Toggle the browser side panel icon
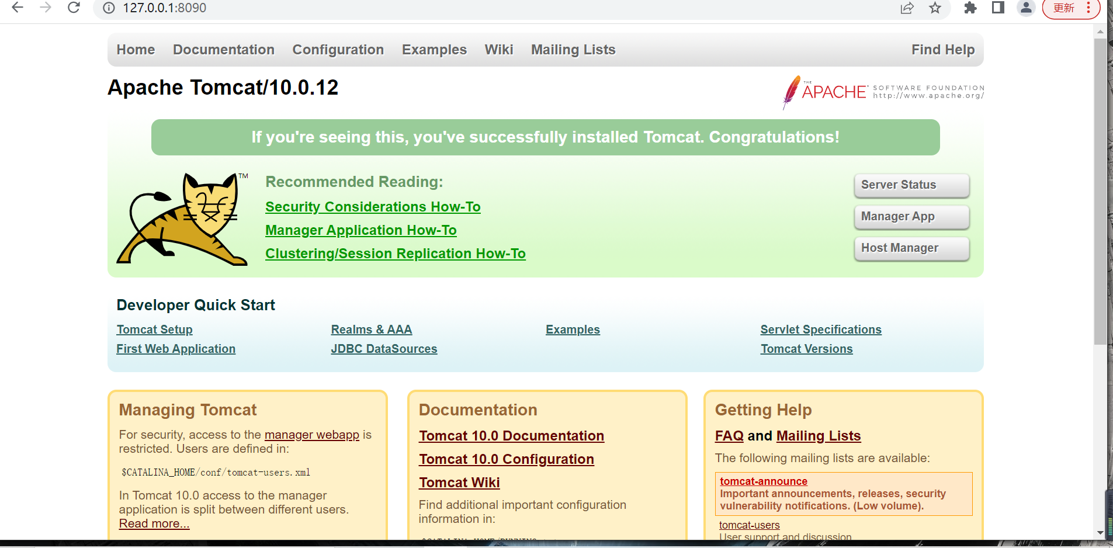Viewport: 1113px width, 548px height. (x=998, y=8)
